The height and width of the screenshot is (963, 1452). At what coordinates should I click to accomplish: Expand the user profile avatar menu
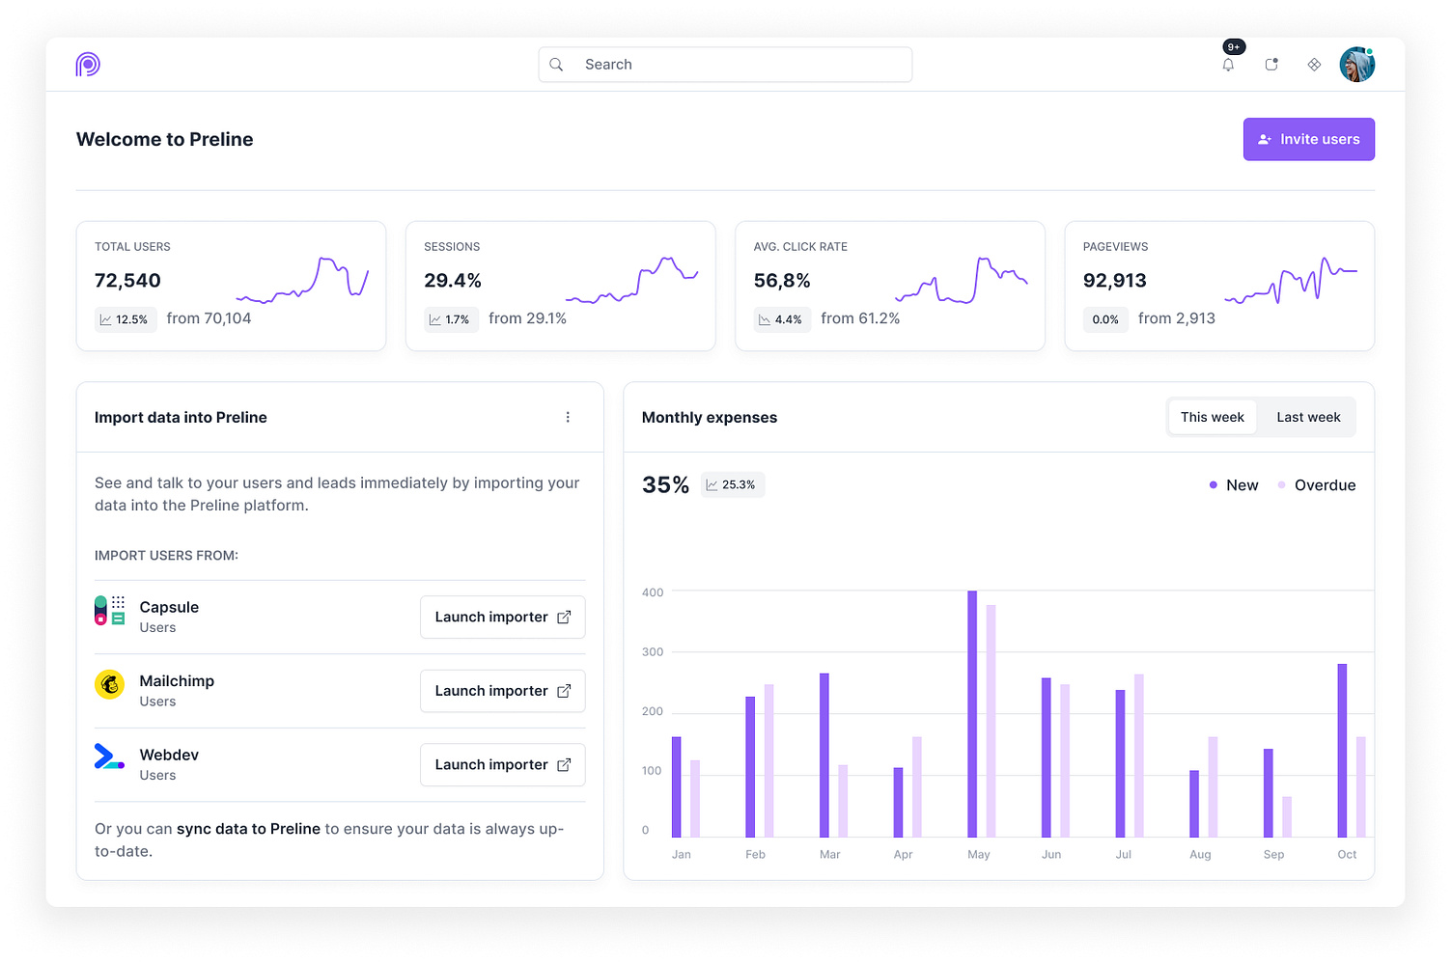click(x=1356, y=64)
